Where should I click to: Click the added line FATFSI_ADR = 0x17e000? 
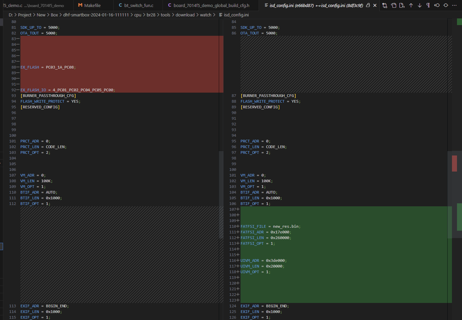[266, 232]
